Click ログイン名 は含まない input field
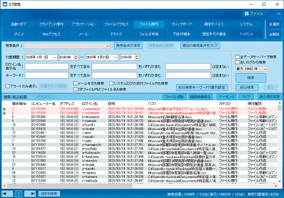284x198 pixels. coord(188,66)
